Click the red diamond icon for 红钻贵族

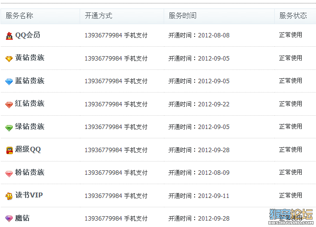coord(9,104)
